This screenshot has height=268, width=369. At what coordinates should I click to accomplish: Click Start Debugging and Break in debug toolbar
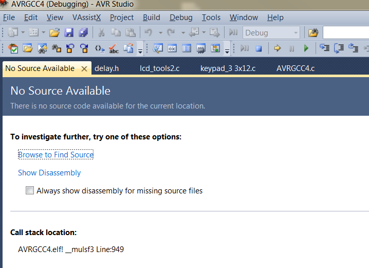[x=245, y=48]
